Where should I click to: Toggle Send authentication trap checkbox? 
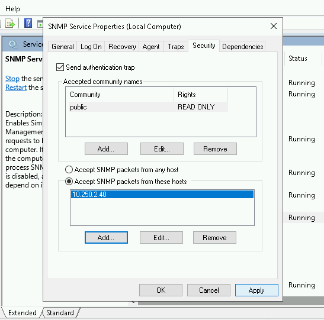[x=60, y=67]
